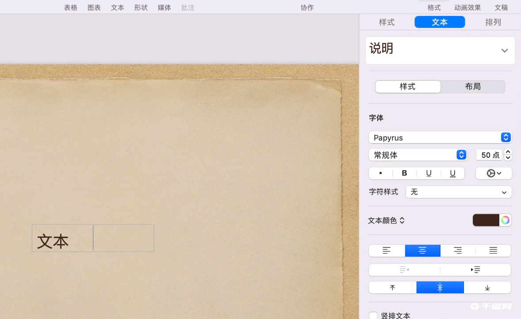
Task: Toggle top vertical text alignment
Action: coord(392,287)
